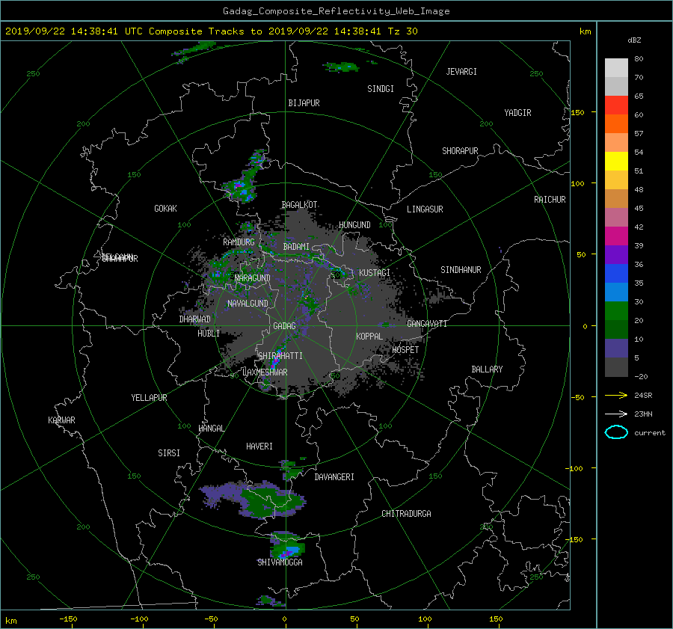Click the NAVALGUND city label

[x=248, y=304]
